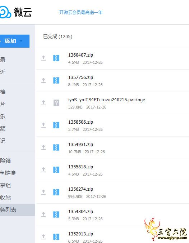Viewport: 189px width, 243px height.
Task: Open the 收站 recycle bin sidebar item
Action: click(x=5, y=198)
